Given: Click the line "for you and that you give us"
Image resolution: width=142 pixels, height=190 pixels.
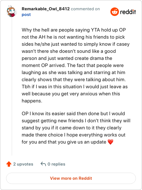Looking at the screenshot, I should point(67,142).
